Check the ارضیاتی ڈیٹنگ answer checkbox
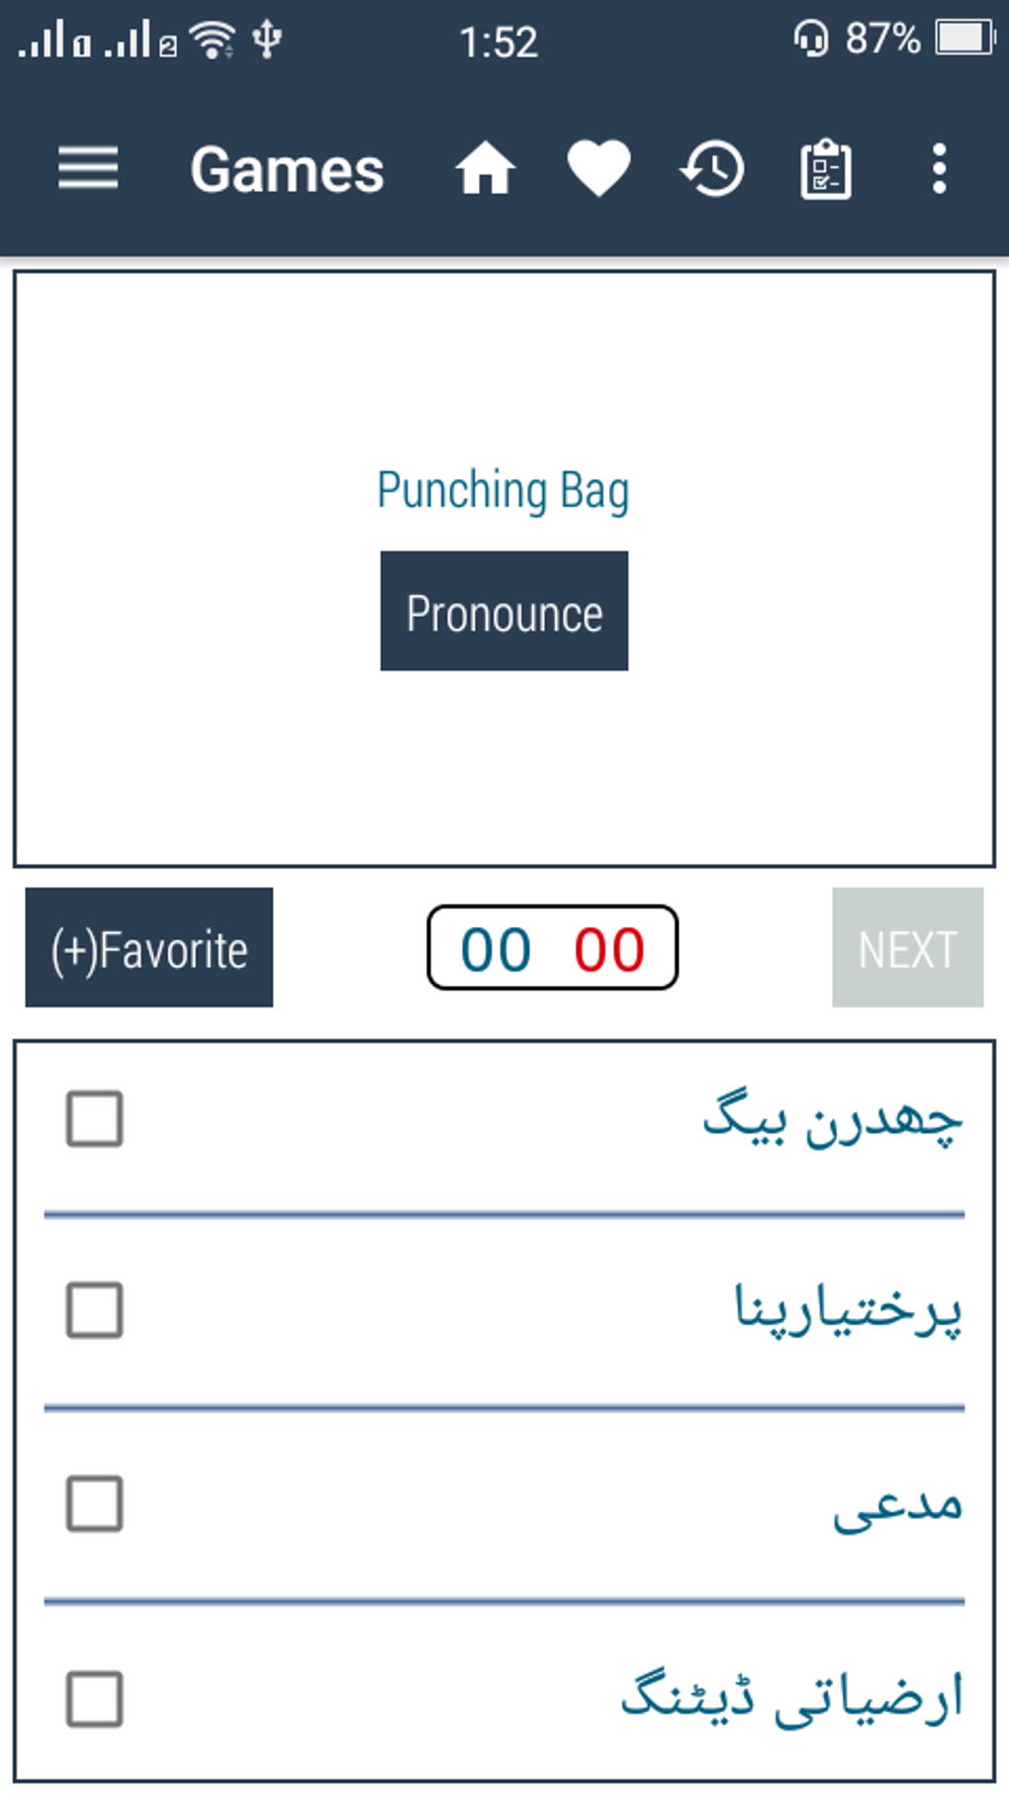The height and width of the screenshot is (1796, 1009). [x=95, y=1699]
